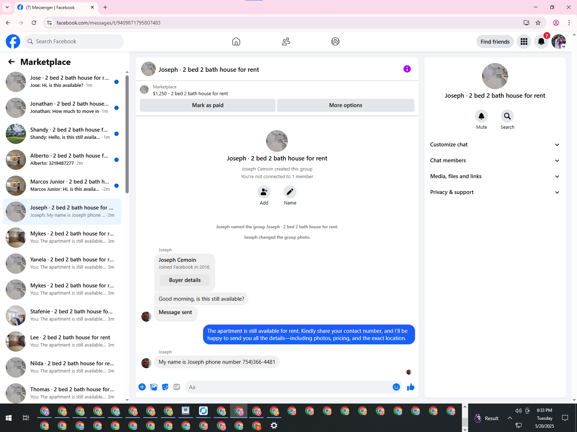Edit the chat name with pencil icon
The height and width of the screenshot is (432, 577).
tap(290, 192)
